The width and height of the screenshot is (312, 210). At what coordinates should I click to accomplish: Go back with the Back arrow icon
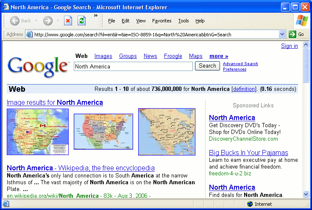click(x=15, y=21)
